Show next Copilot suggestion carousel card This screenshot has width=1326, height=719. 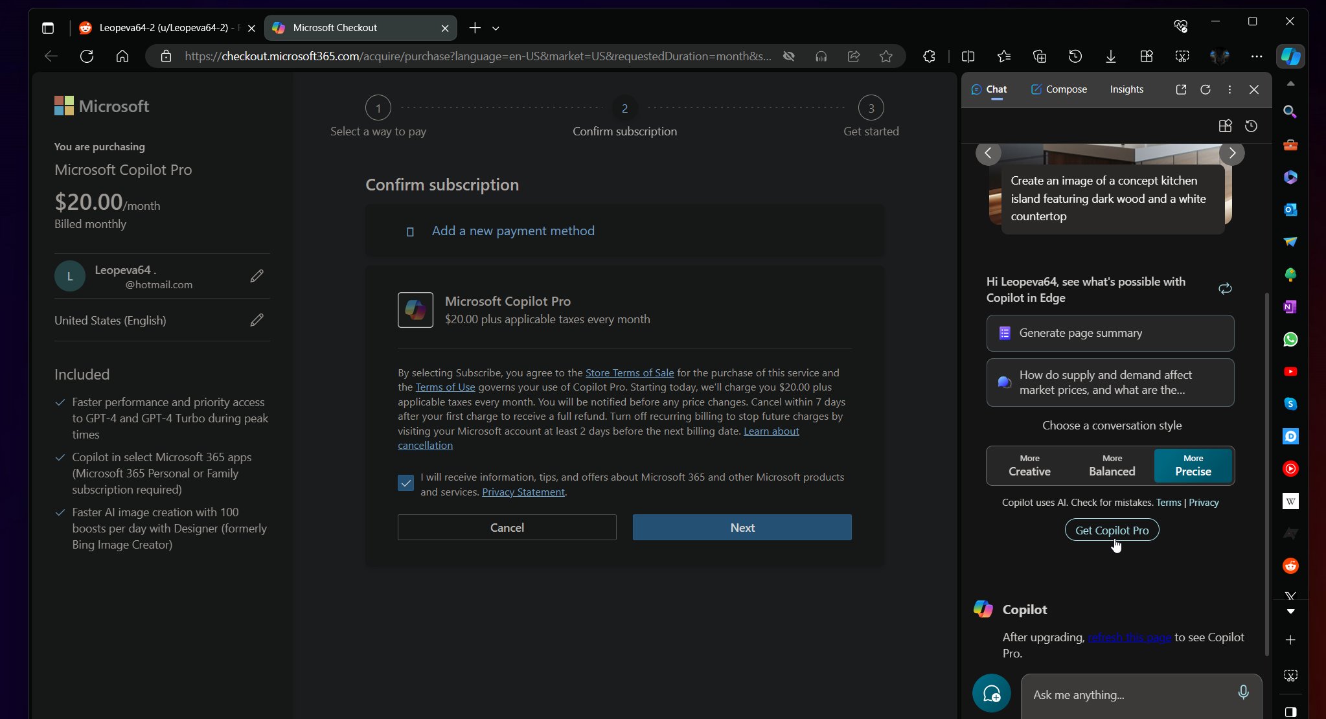1232,153
